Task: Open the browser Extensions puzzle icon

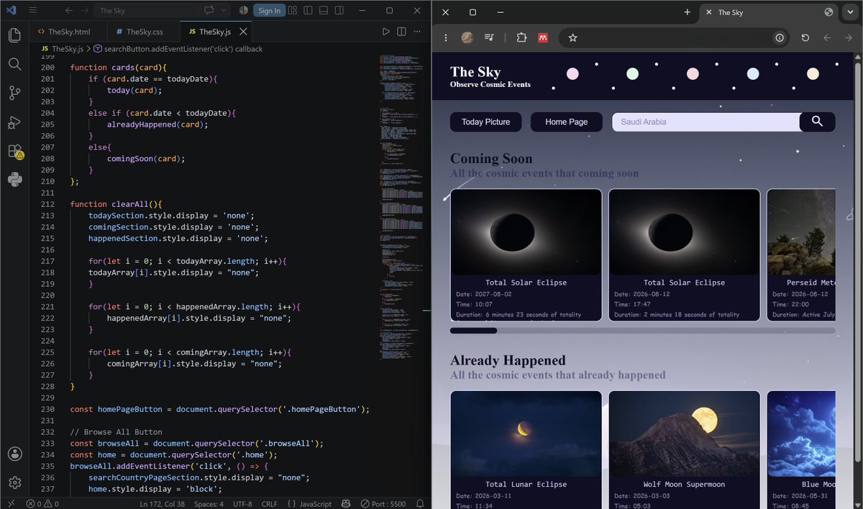Action: [521, 38]
